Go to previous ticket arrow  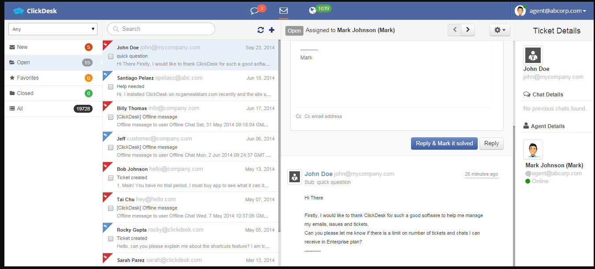pos(455,30)
